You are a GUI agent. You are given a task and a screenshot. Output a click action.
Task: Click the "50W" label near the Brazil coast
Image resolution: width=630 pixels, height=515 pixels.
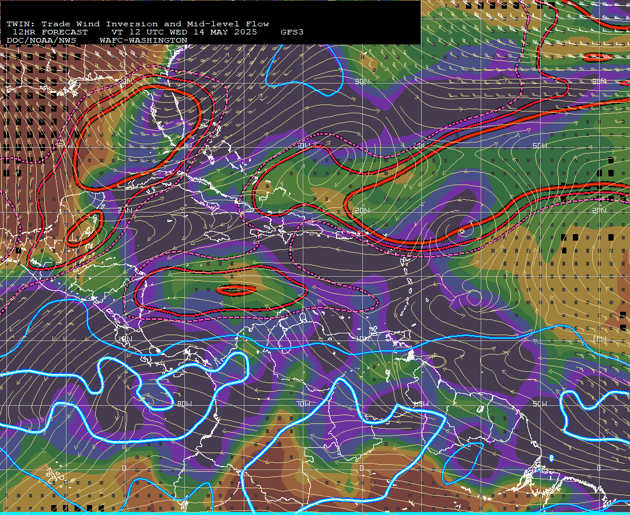tap(540, 403)
